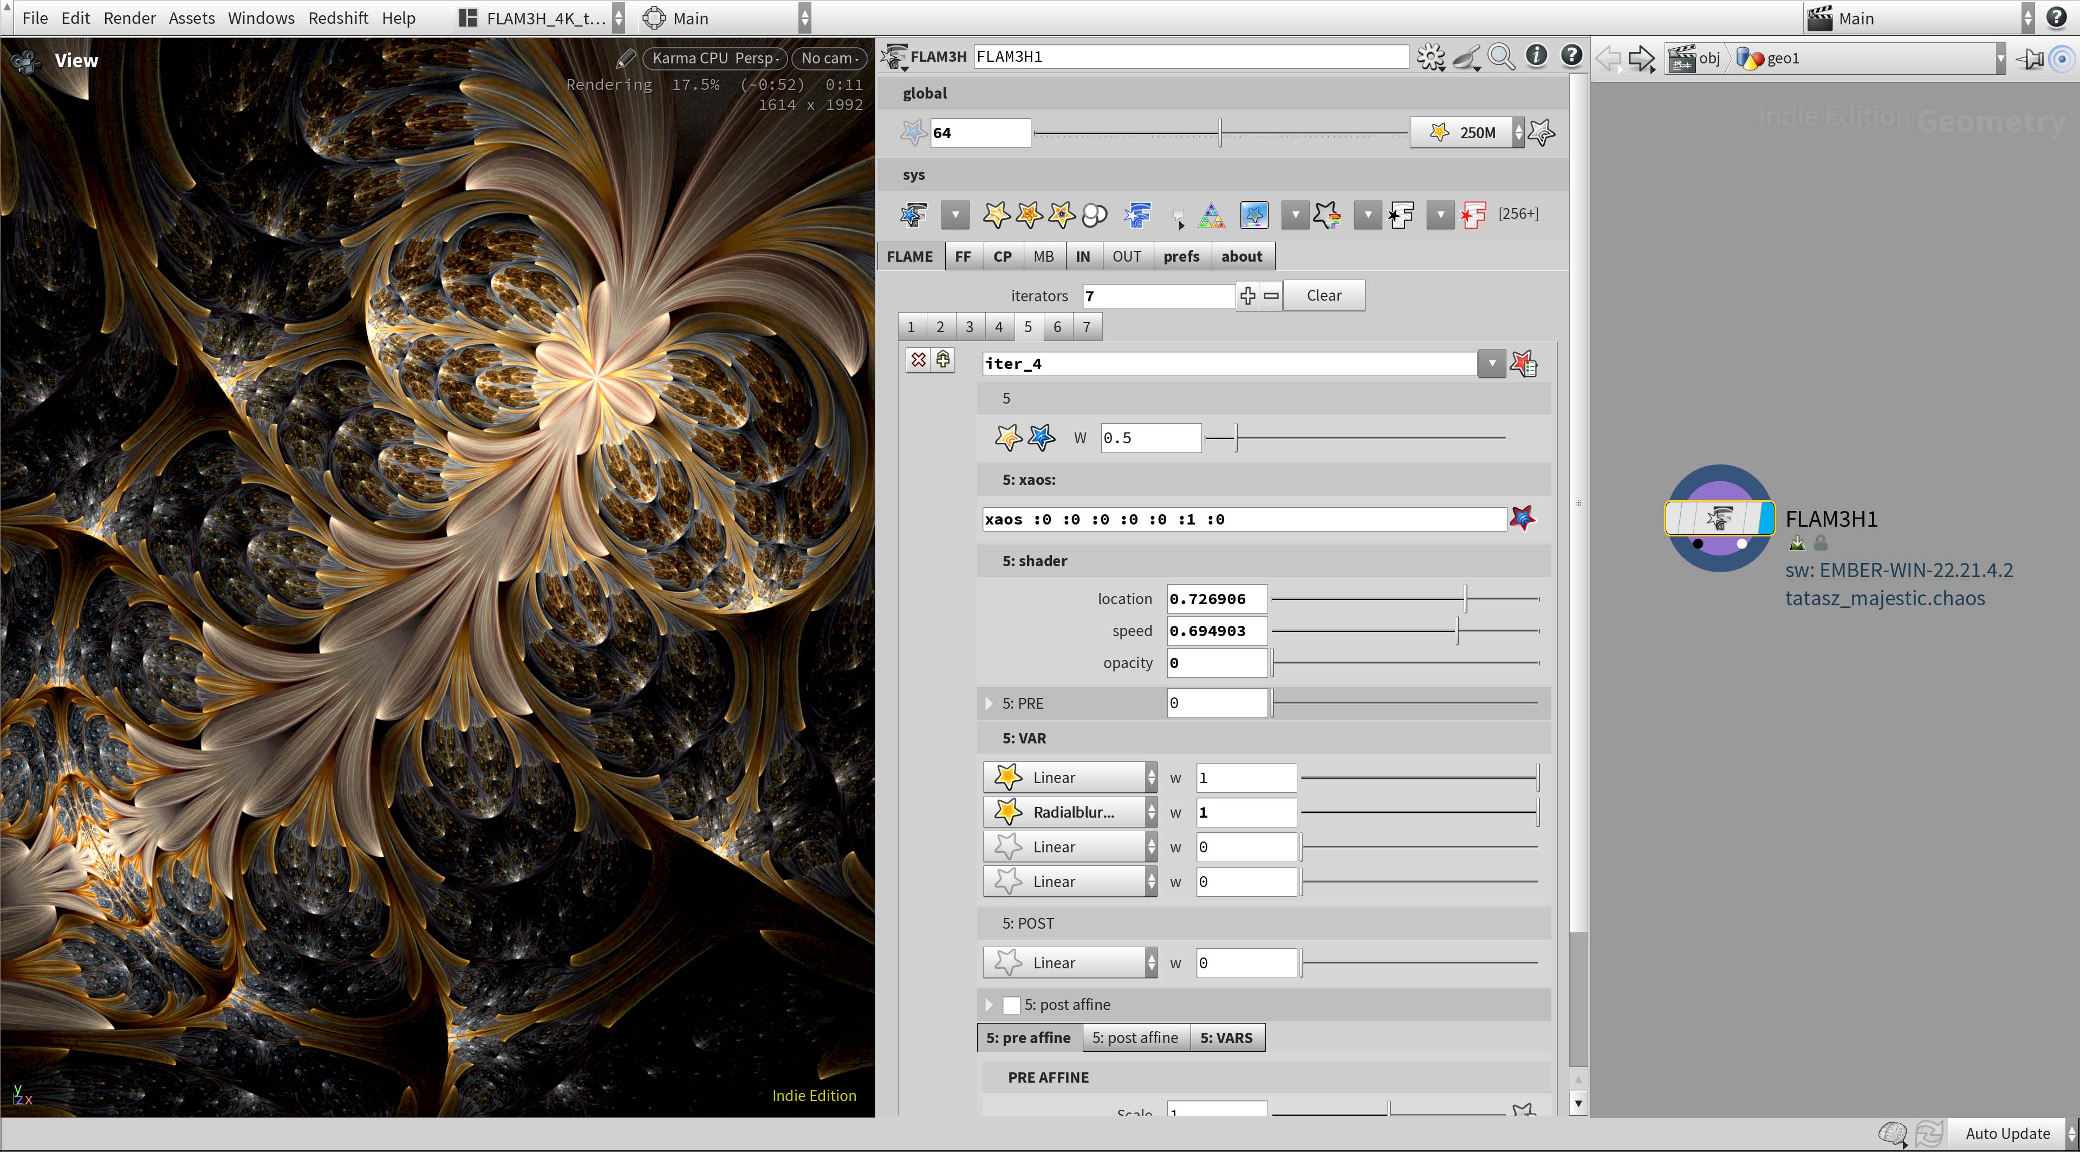Click the blue star icon beside W
The image size is (2080, 1152).
[x=1041, y=438]
